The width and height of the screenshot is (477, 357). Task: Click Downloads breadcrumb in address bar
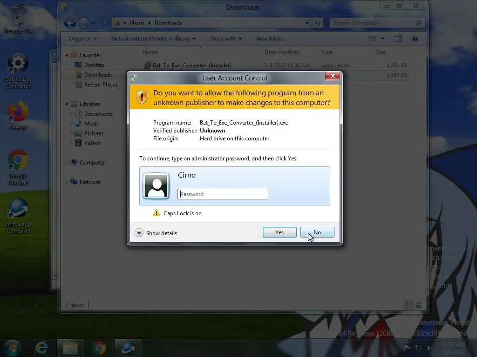(168, 23)
